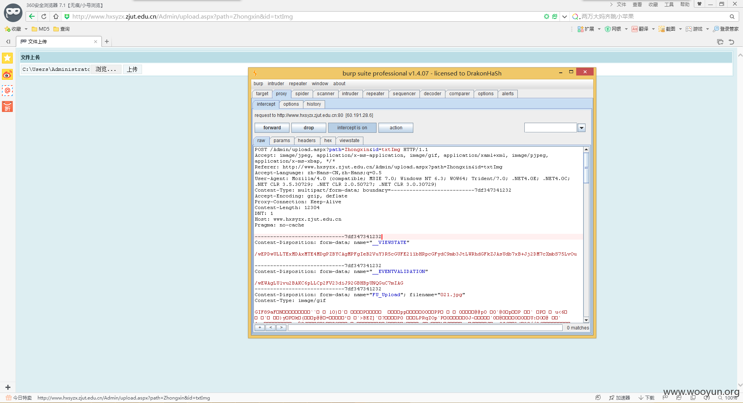The image size is (743, 403).
Task: Add sidebar item with the plus icon
Action: 8,387
